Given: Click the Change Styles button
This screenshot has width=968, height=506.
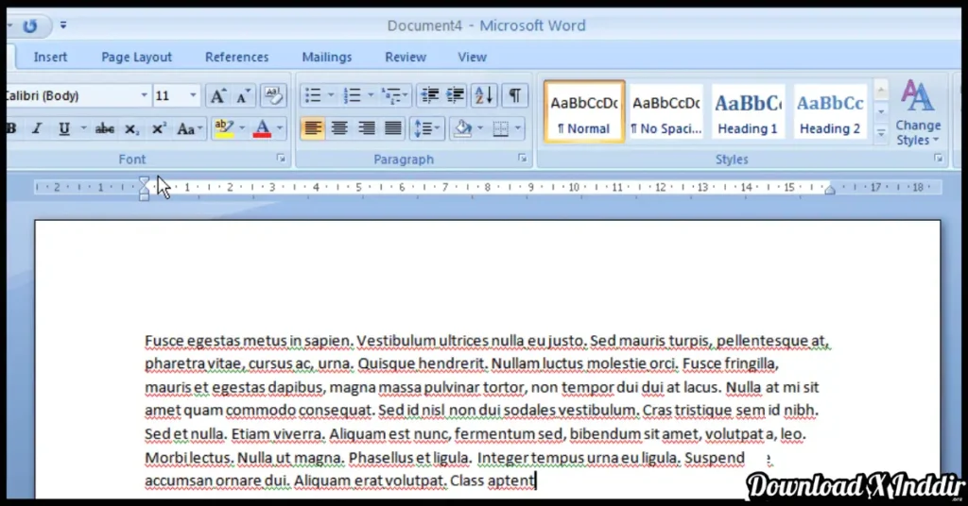Looking at the screenshot, I should click(x=917, y=113).
